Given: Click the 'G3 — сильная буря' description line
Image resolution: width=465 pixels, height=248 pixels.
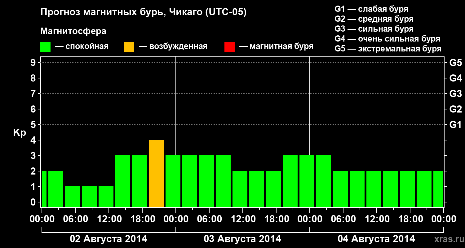Looking at the screenshot, I should pyautogui.click(x=374, y=29).
